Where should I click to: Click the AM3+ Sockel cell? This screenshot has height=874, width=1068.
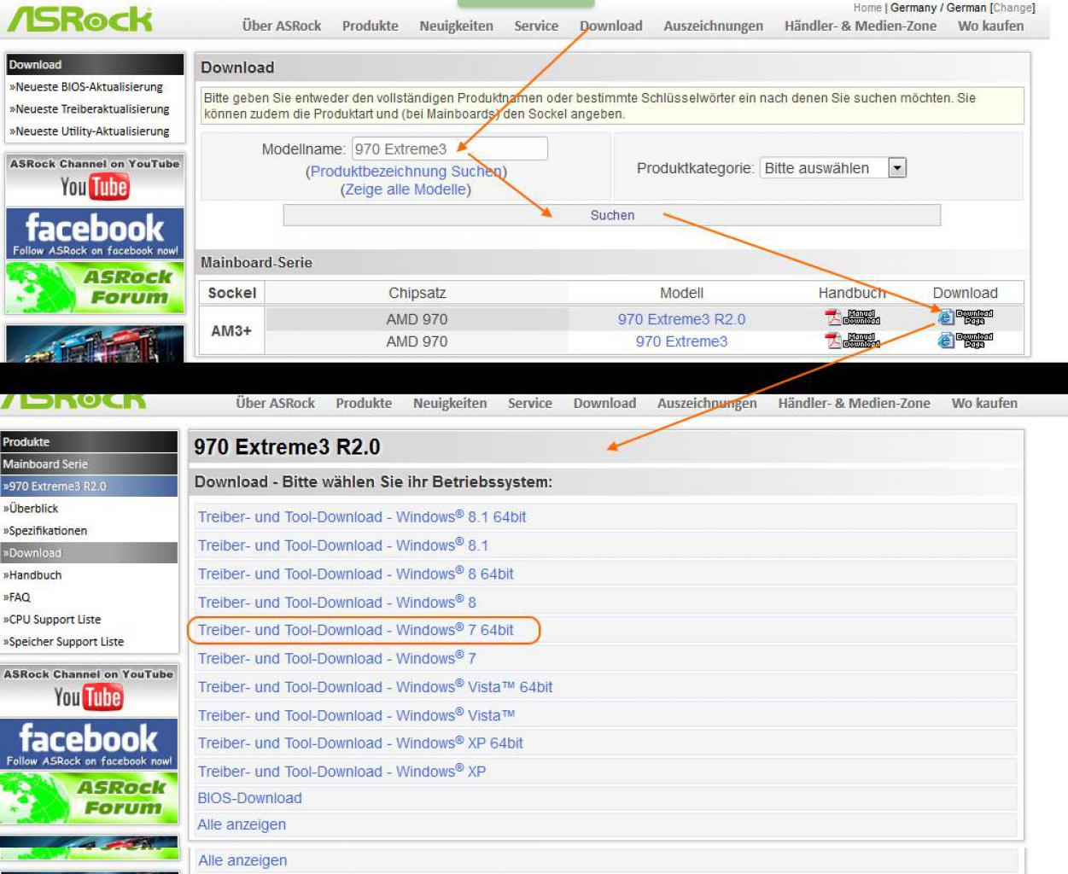231,330
